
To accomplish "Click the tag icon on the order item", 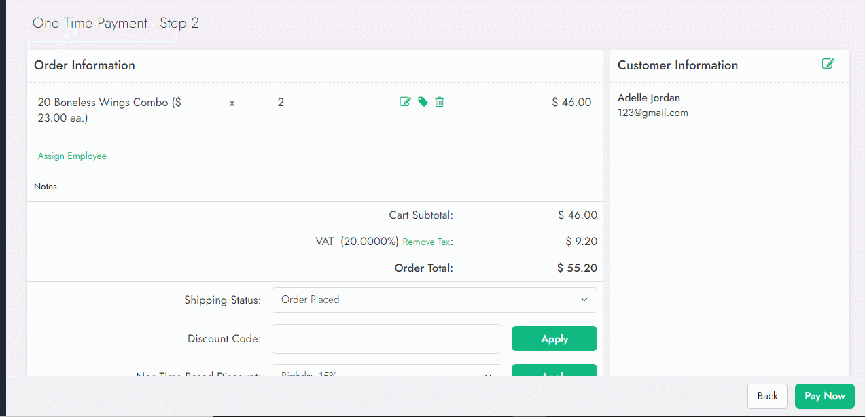I will click(x=423, y=102).
